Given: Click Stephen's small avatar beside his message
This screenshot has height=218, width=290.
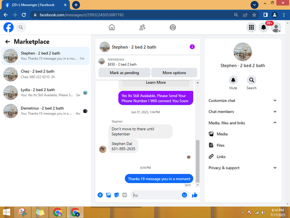Looking at the screenshot, I should (x=103, y=149).
